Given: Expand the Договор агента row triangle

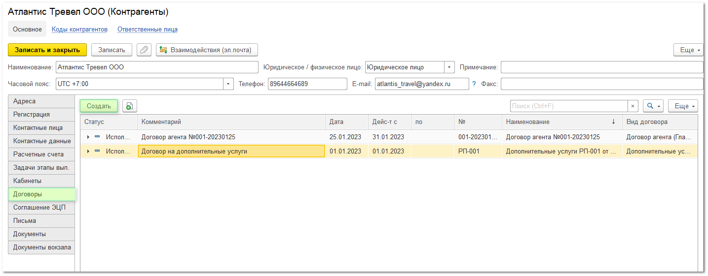Looking at the screenshot, I should click(88, 137).
